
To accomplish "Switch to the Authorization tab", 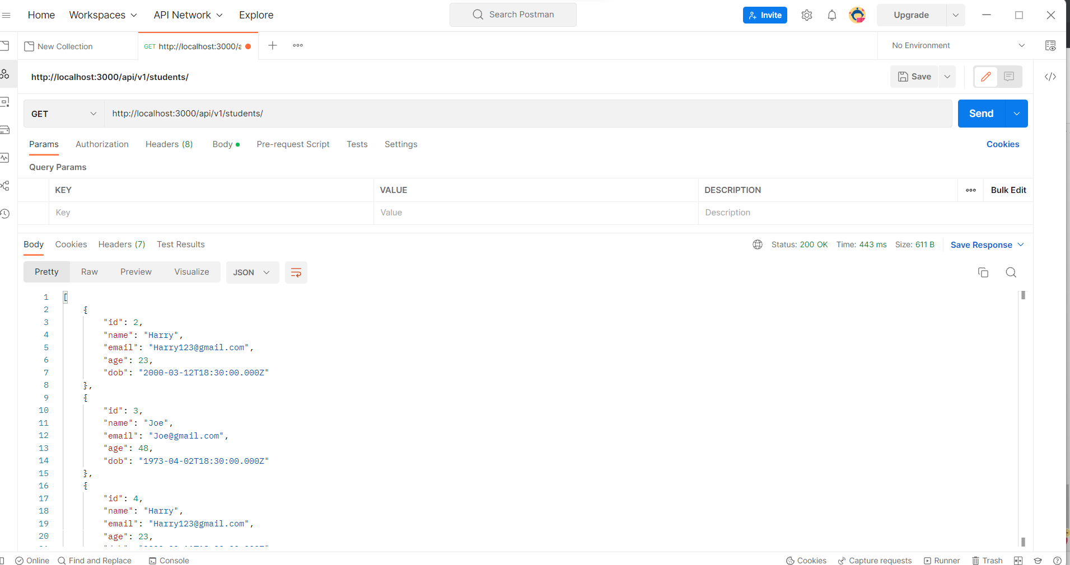I will click(102, 144).
